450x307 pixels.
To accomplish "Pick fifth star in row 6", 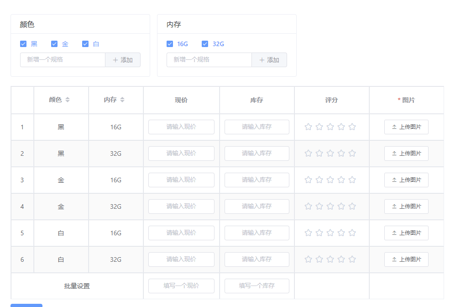I will [x=352, y=259].
